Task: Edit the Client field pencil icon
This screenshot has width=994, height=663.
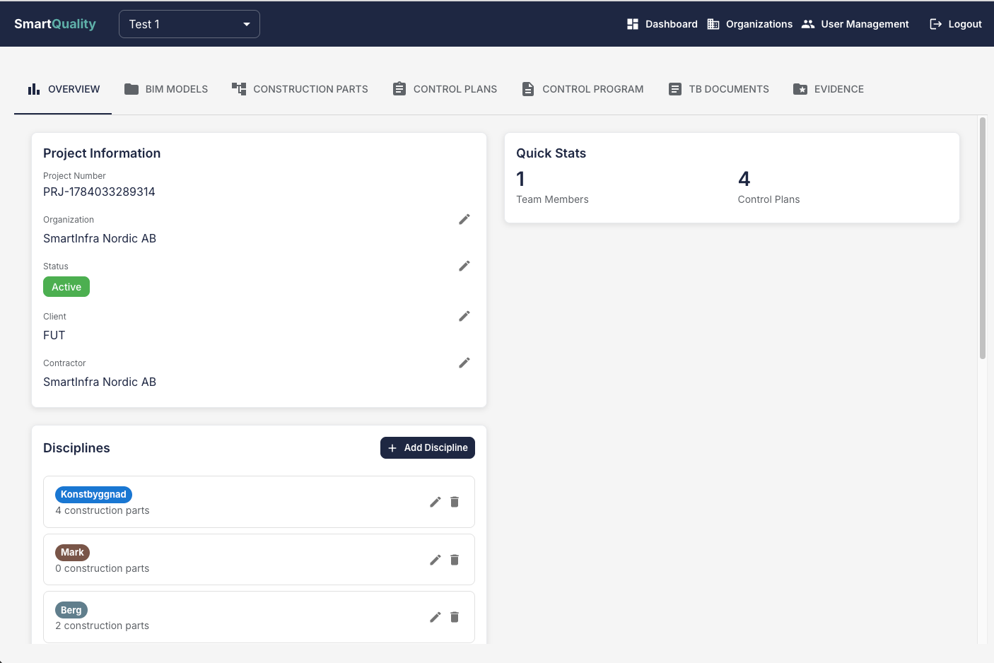Action: pyautogui.click(x=464, y=316)
